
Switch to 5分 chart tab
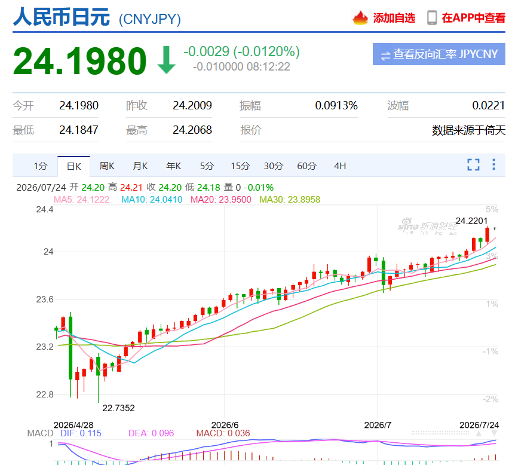207,166
